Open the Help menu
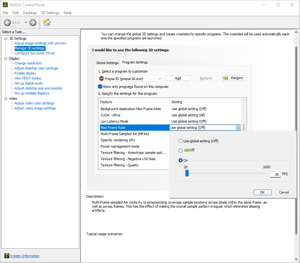Viewport: 300px width, 263px height. [x=67, y=13]
